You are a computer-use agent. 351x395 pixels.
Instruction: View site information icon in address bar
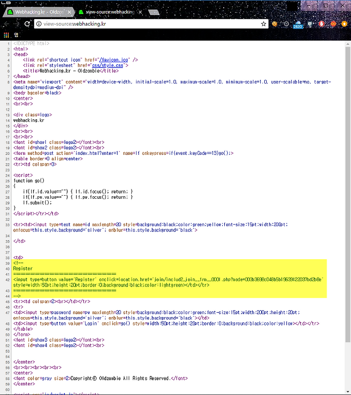[x=39, y=24]
